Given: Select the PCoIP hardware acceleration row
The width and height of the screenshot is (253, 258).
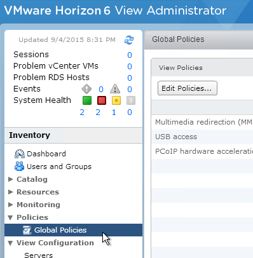Looking at the screenshot, I should (202, 151).
